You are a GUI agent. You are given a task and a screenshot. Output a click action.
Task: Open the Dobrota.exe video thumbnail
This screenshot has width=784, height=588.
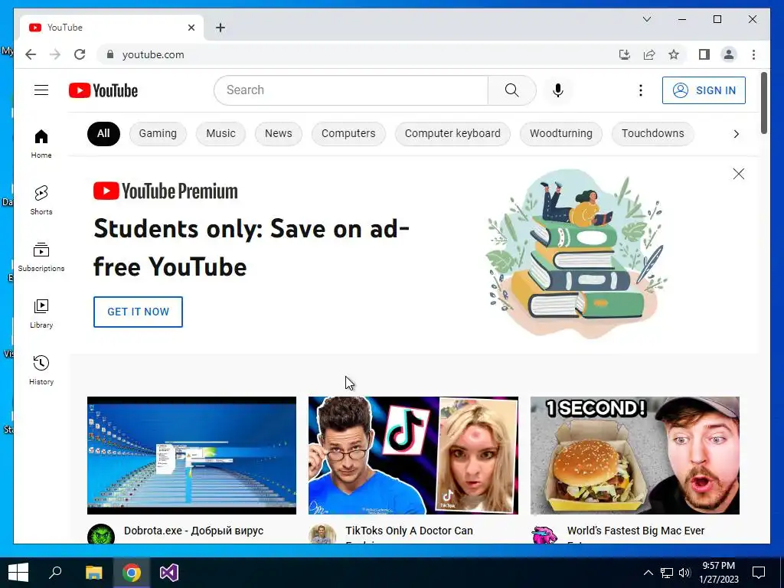(191, 455)
